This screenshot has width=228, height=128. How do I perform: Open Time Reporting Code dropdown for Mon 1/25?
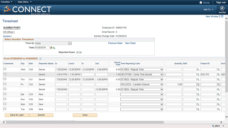tap(142, 104)
